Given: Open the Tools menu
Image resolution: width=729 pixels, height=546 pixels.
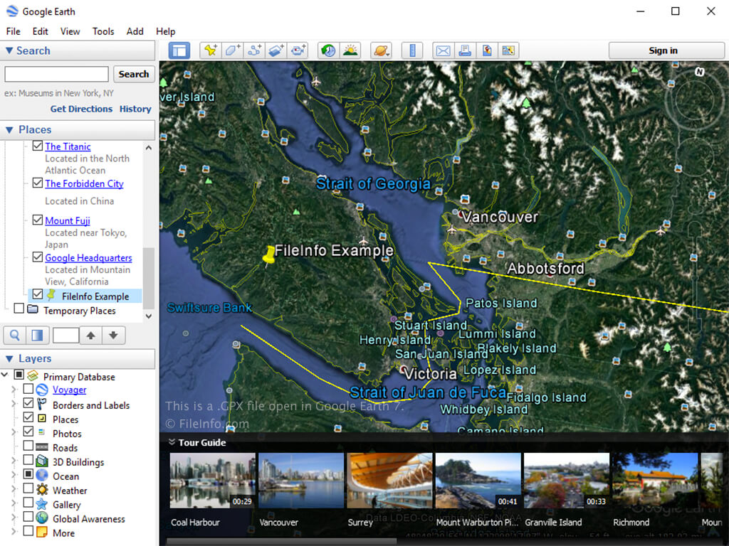Looking at the screenshot, I should coord(103,31).
